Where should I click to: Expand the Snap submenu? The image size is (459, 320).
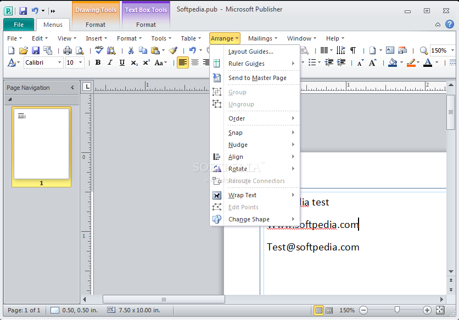(255, 133)
